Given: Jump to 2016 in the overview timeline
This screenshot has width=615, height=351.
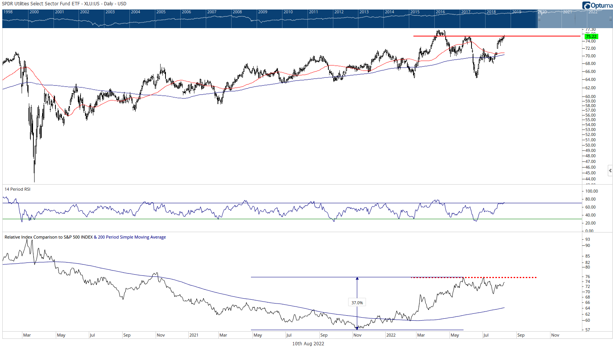Looking at the screenshot, I should click(441, 12).
